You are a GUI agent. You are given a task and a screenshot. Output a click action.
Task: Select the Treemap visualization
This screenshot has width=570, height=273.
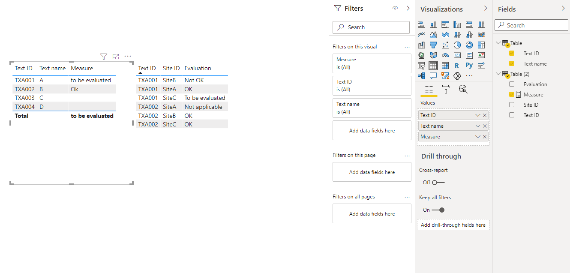(x=481, y=45)
